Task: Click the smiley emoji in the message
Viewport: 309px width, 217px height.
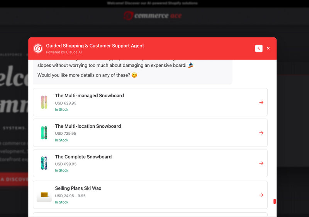Action: pyautogui.click(x=134, y=75)
